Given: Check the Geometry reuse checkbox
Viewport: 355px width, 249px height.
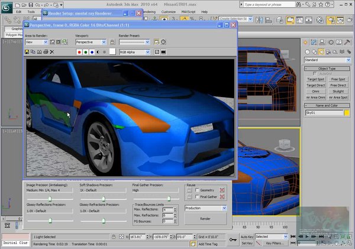Looking at the screenshot, I should [197, 190].
